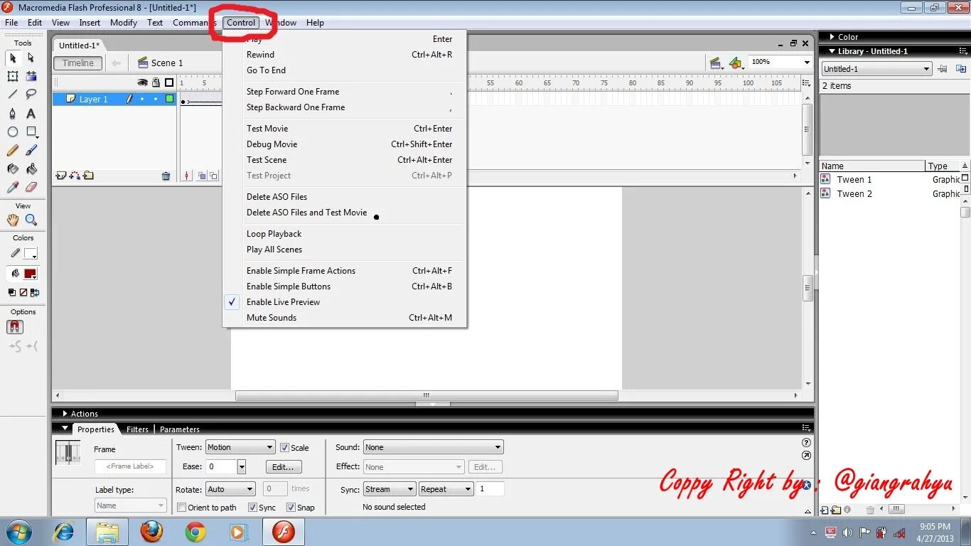The height and width of the screenshot is (546, 971).
Task: Open the Modify menu
Action: (124, 23)
